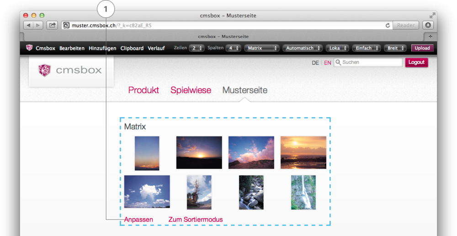Click the Upload button
This screenshot has height=236, width=457.
coord(422,48)
